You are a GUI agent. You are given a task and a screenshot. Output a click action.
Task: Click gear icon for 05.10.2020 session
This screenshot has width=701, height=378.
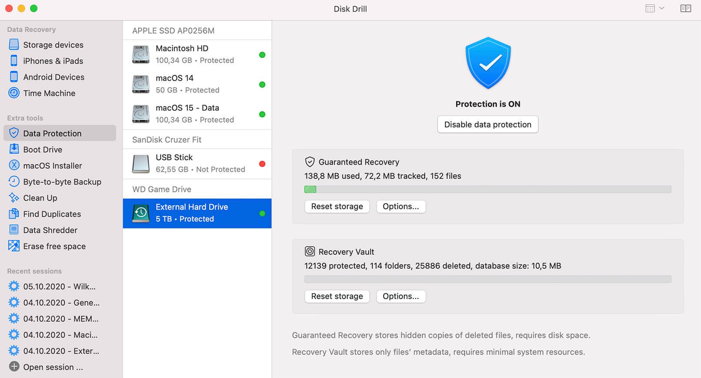pyautogui.click(x=14, y=286)
